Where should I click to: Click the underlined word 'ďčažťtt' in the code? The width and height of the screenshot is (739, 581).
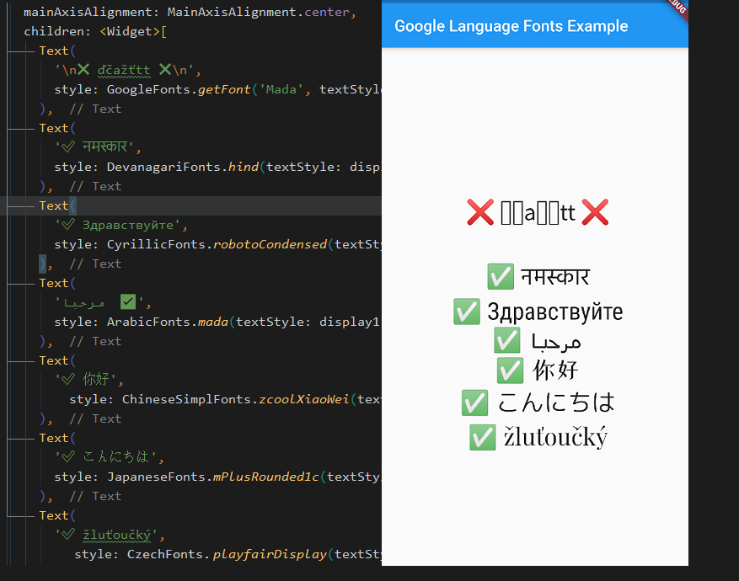124,70
